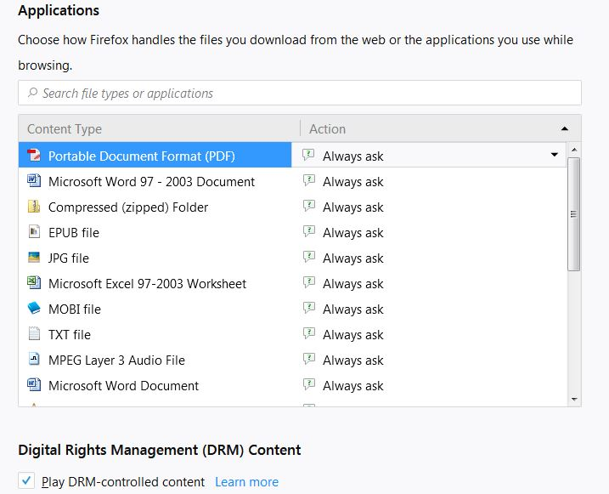Click the PDF file type icon
Screen dimensions: 609x494
[x=34, y=156]
